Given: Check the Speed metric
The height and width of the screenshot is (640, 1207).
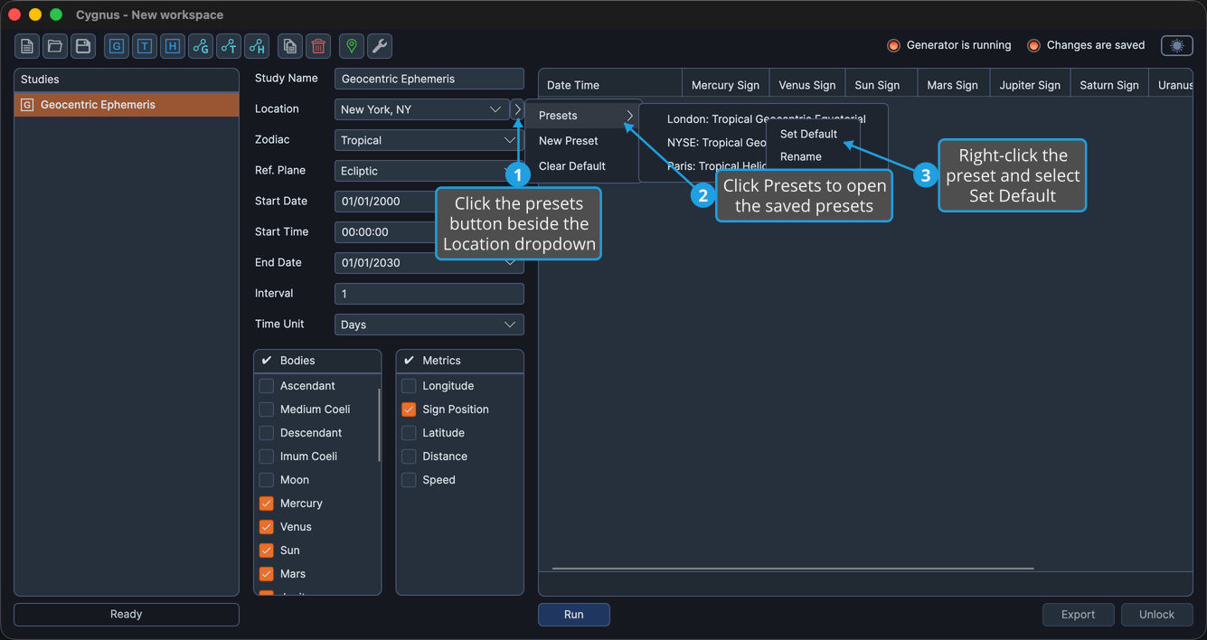Looking at the screenshot, I should click(409, 480).
